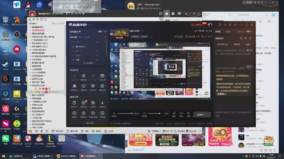Screen dimensions: 284x159
Task: Click game controller icon in YY top bar
Action: tap(179, 13)
